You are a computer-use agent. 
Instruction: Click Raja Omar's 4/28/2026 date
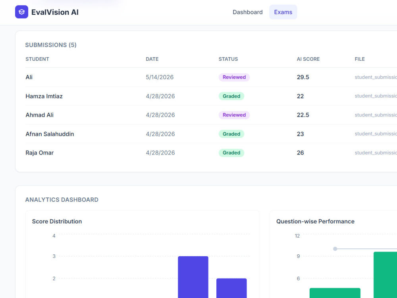click(160, 153)
